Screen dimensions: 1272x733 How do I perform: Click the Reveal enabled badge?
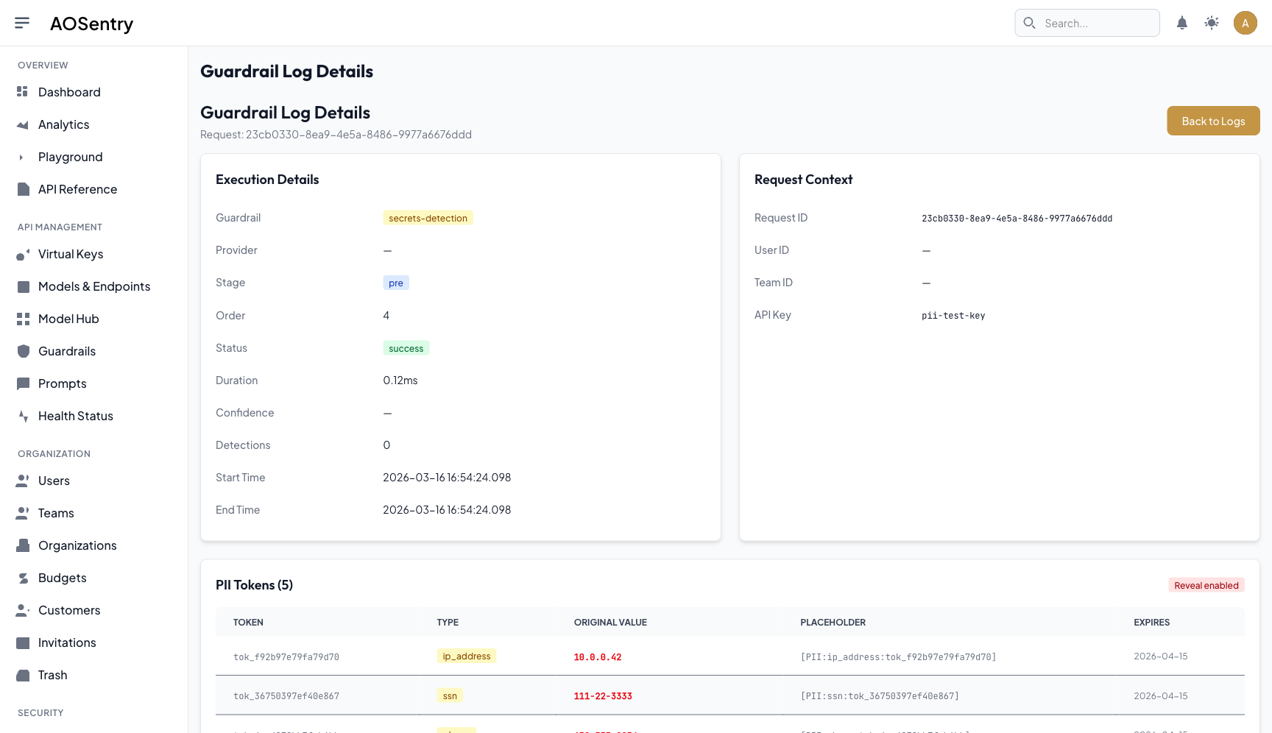(x=1206, y=584)
